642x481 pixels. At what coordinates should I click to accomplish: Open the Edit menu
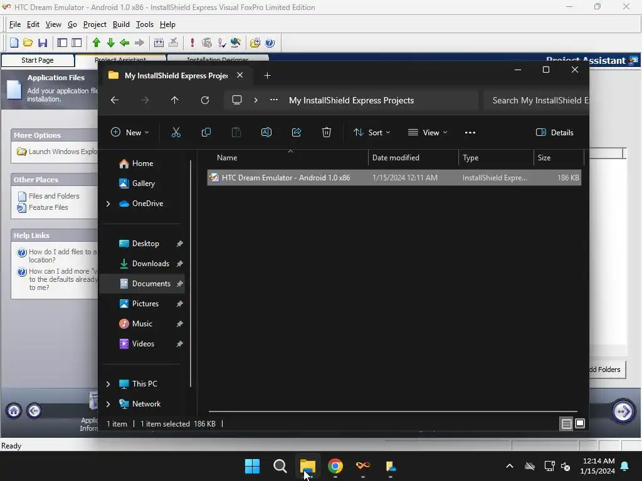(33, 24)
